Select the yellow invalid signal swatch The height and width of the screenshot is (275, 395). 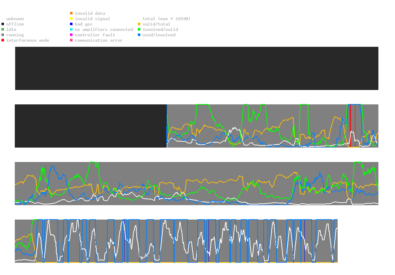pyautogui.click(x=71, y=19)
